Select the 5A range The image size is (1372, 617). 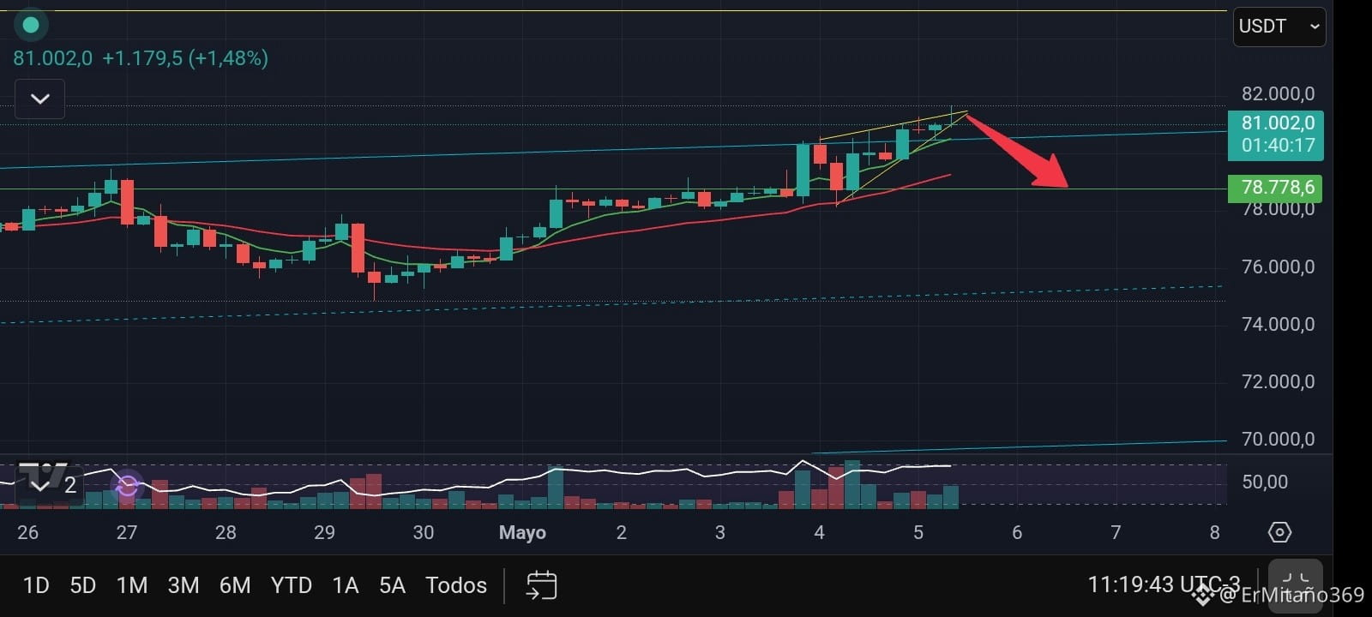tap(392, 585)
